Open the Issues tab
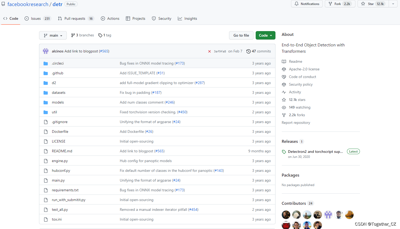This screenshot has height=229, width=400. point(38,18)
